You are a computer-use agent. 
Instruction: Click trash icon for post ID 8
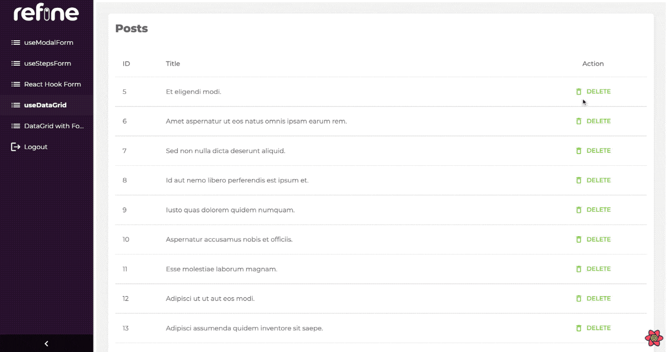click(579, 180)
